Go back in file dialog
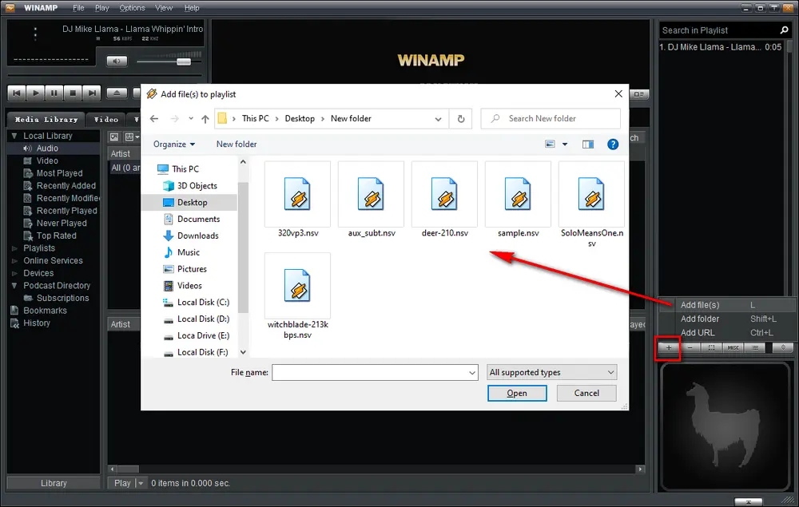 [154, 119]
